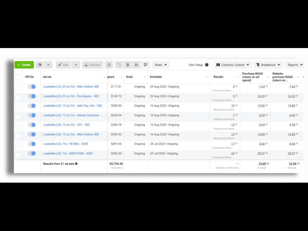The image size is (308, 231).
Task: Click the 13.65 average Purchase ROAS
Action: [262, 164]
